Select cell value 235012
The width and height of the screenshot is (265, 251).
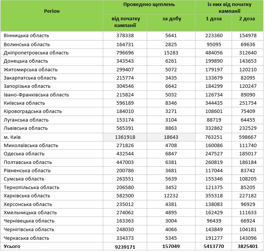[125, 204]
